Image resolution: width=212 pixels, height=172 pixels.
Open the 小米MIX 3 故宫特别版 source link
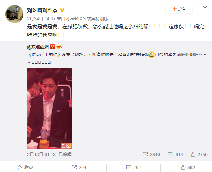tap(87, 19)
